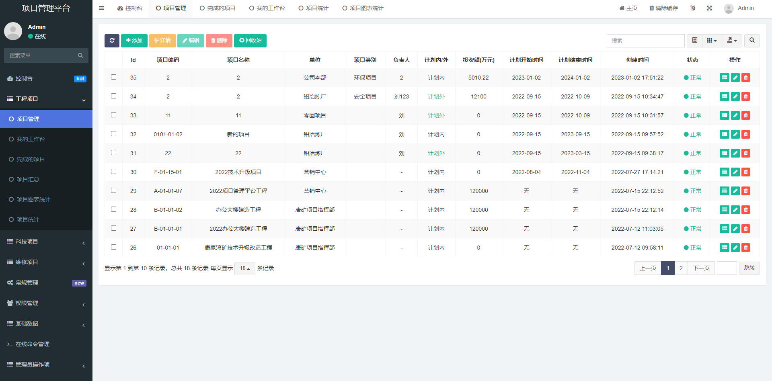This screenshot has width=772, height=381.
Task: Click the 详情 toolbar button
Action: (x=162, y=41)
